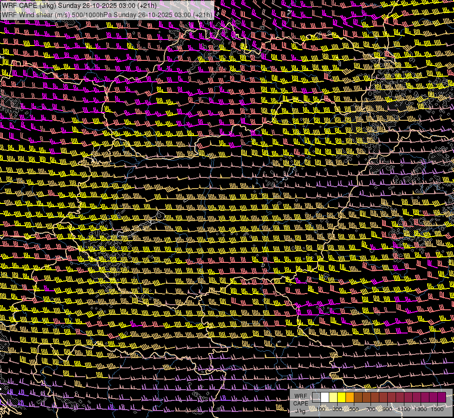Click the legend value 900
The image size is (454, 418).
[x=387, y=409]
